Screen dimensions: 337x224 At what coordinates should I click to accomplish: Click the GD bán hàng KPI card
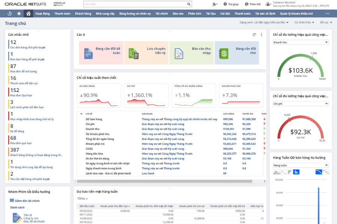[99, 96]
